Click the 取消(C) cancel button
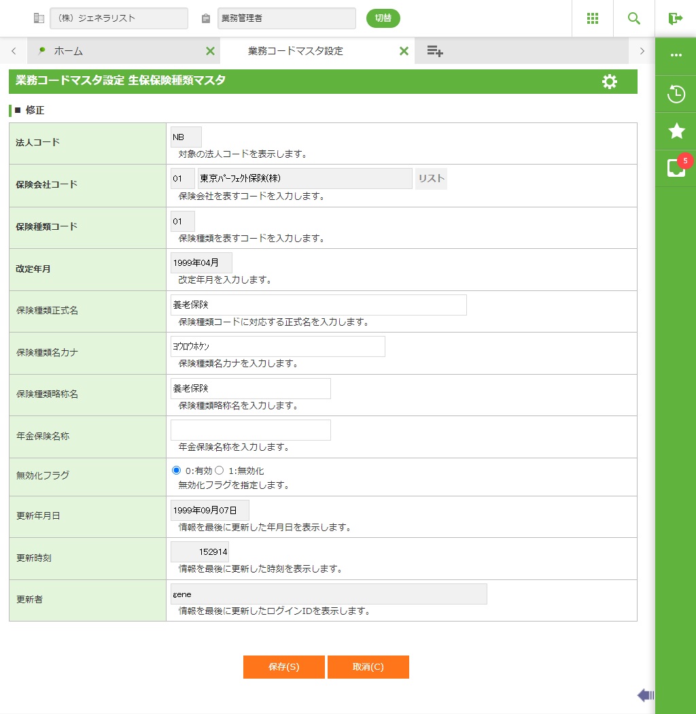This screenshot has height=714, width=696. (368, 667)
